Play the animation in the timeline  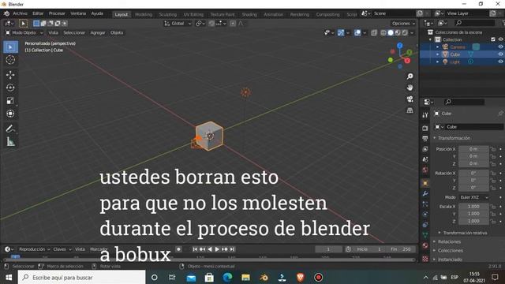217,249
